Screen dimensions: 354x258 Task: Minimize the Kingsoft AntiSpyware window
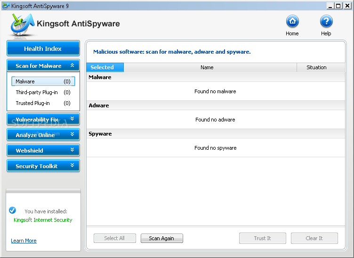tap(330, 6)
